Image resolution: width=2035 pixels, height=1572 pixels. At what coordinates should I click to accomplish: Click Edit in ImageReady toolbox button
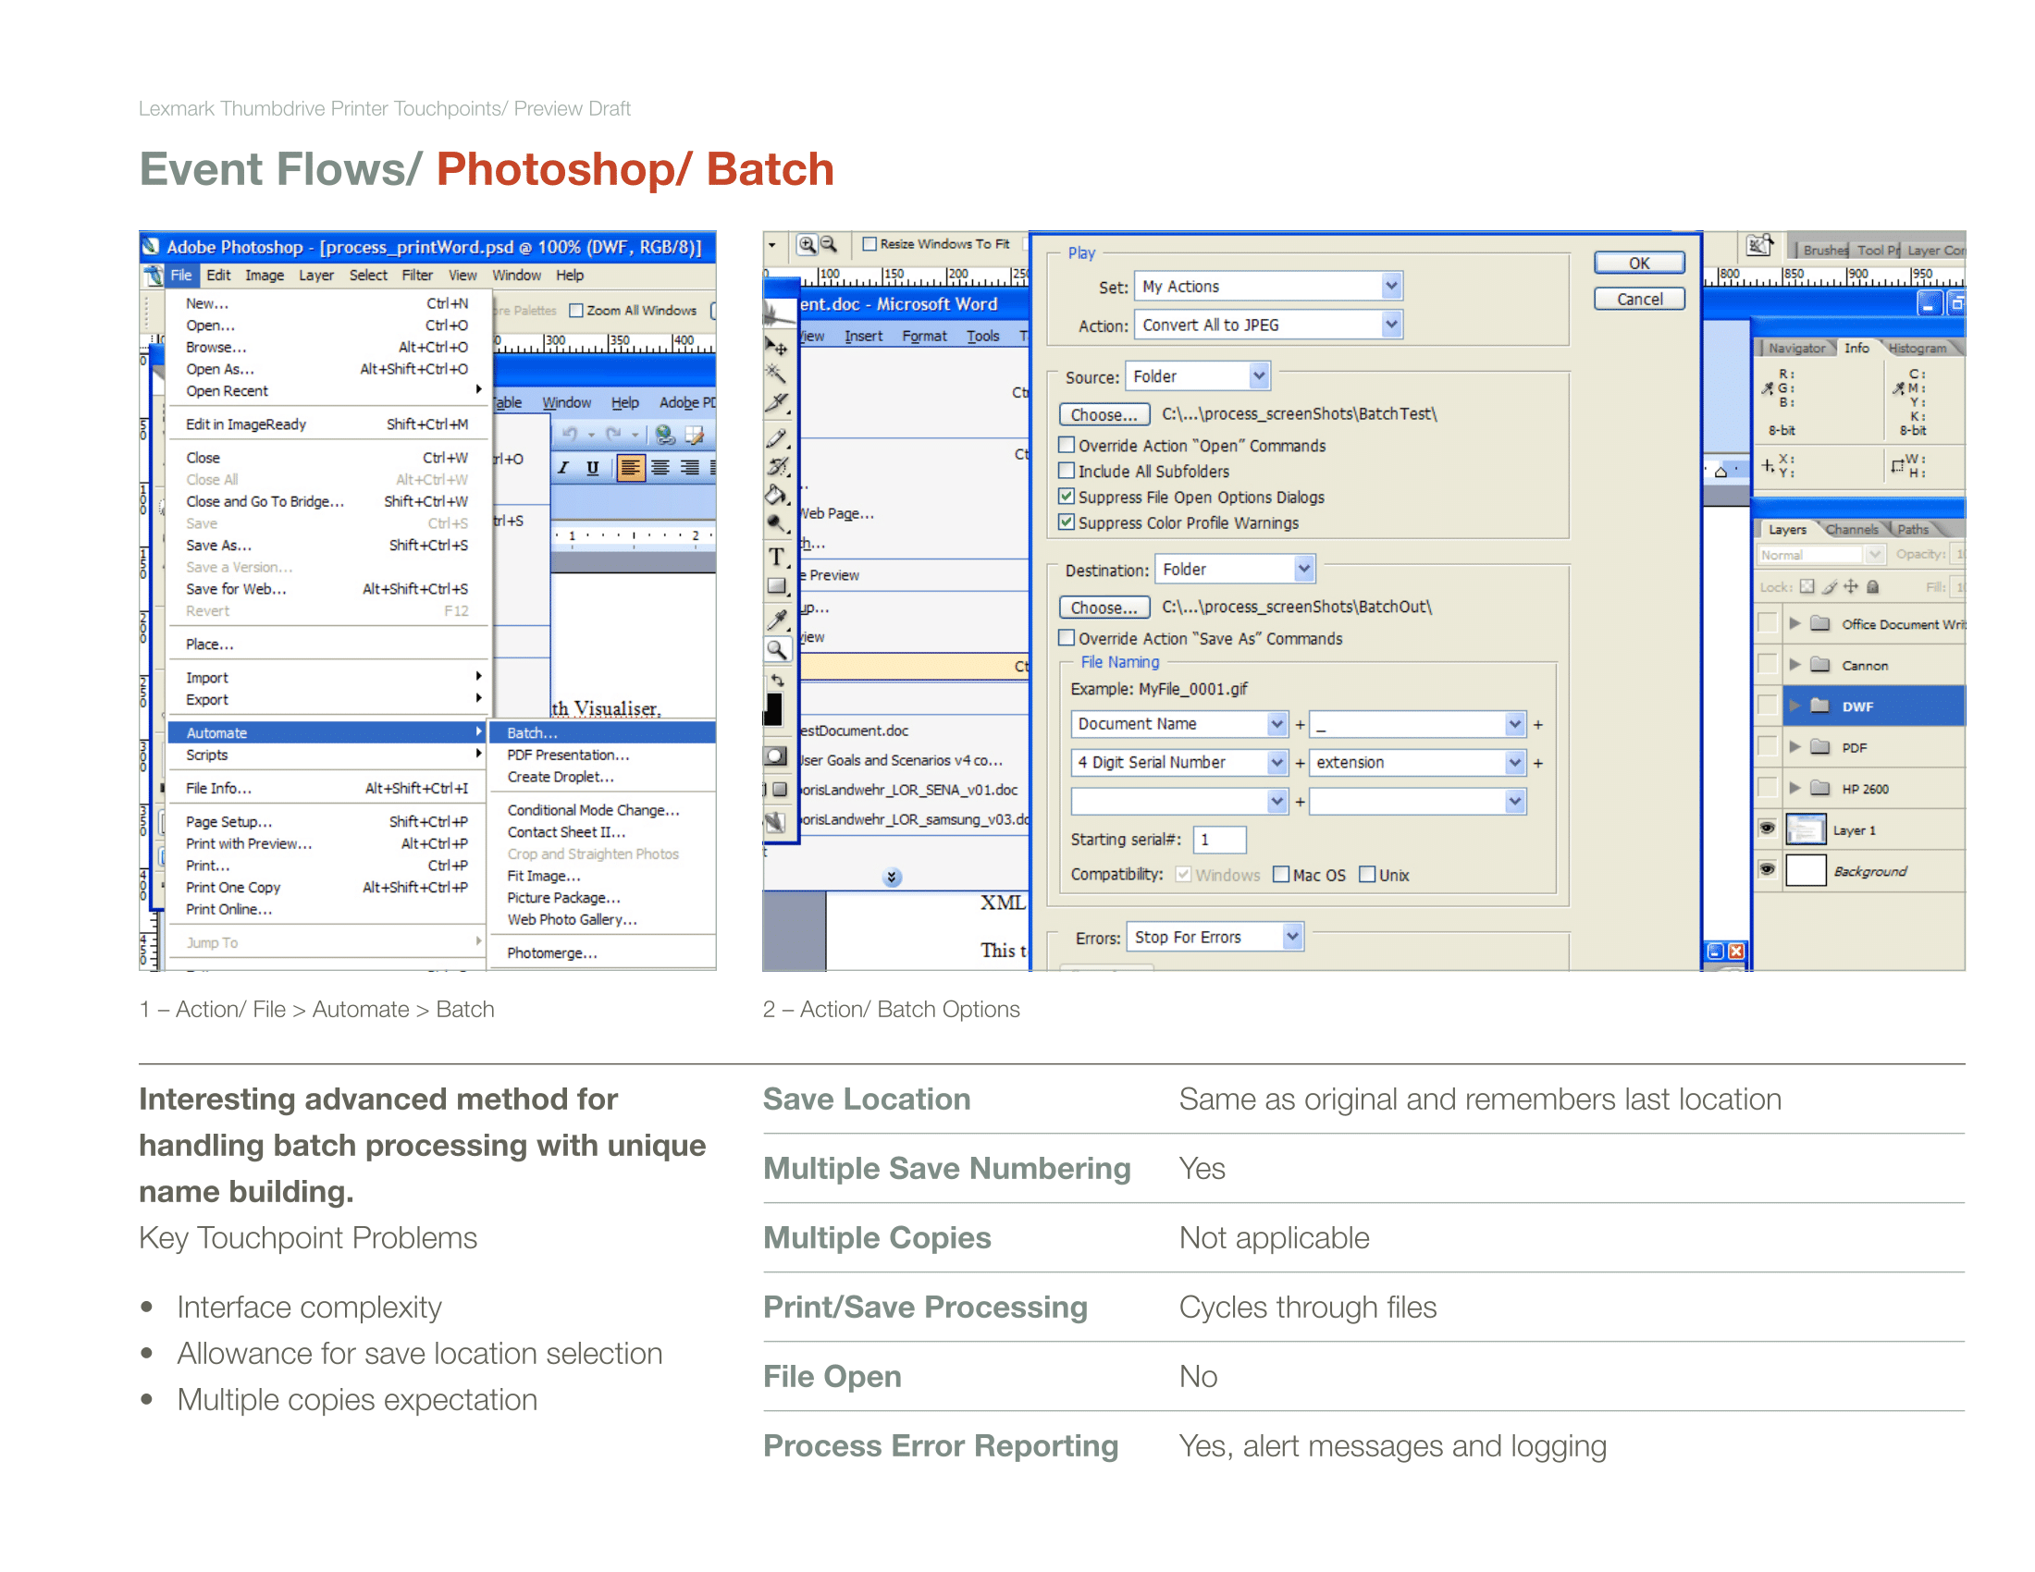coord(775,821)
